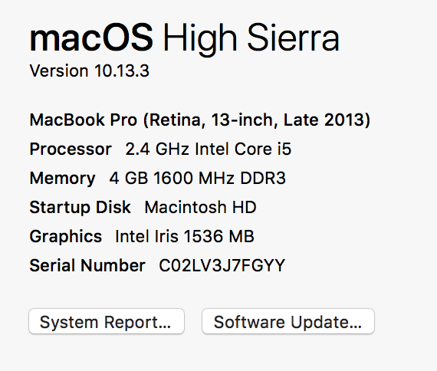Click the word Version under the title
The width and height of the screenshot is (437, 371).
pos(59,71)
